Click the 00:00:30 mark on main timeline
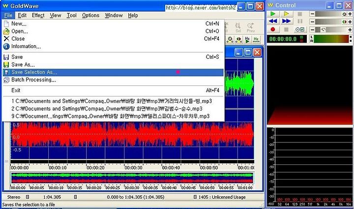The width and height of the screenshot is (354, 209). (x=133, y=168)
